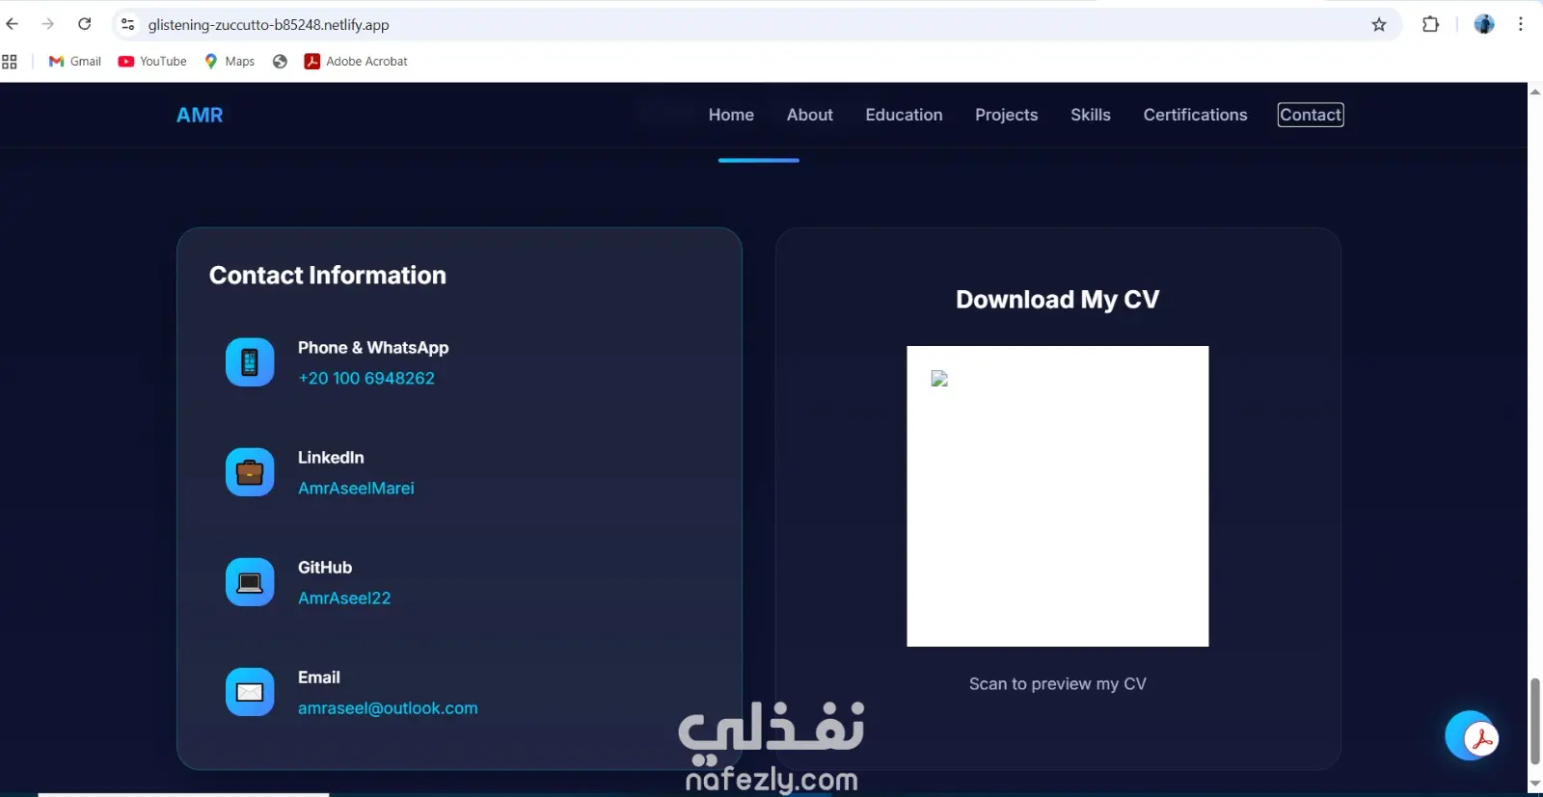
Task: Open the Maps bookmark
Action: (230, 62)
